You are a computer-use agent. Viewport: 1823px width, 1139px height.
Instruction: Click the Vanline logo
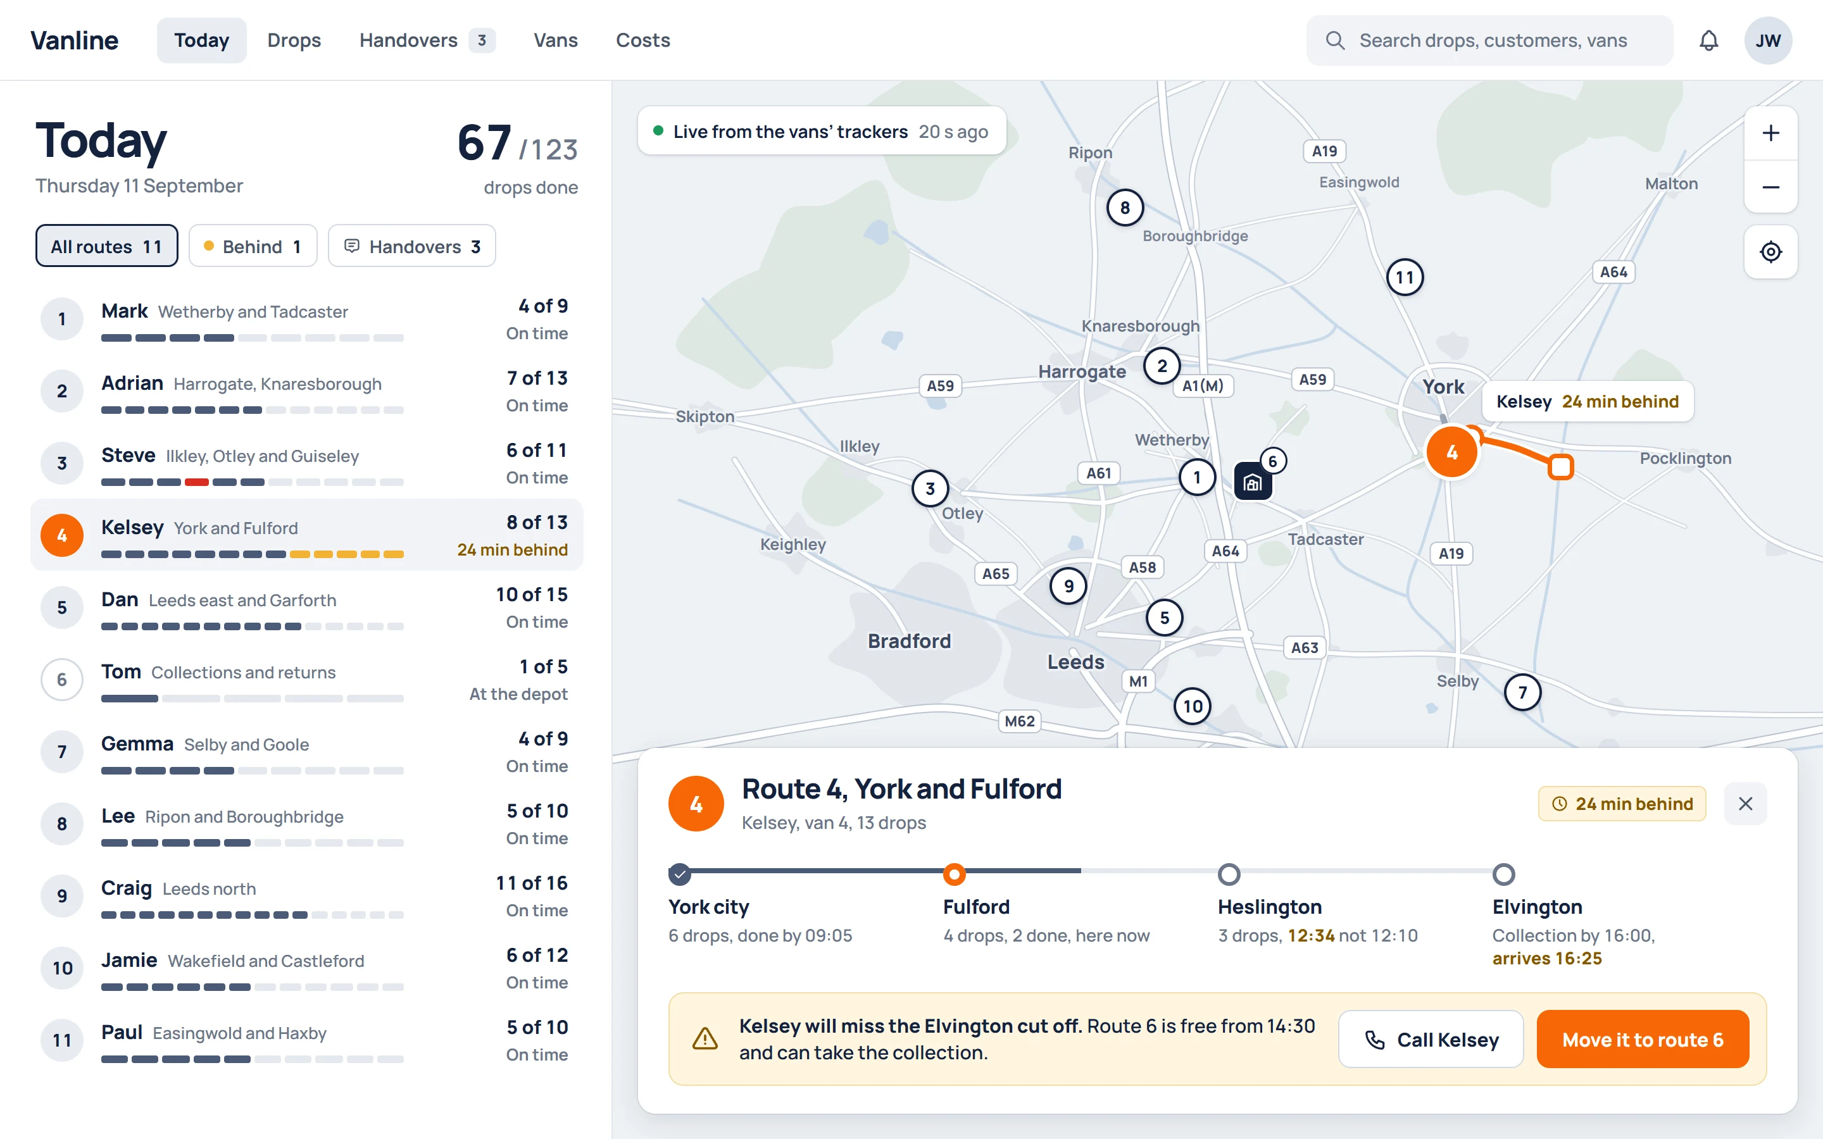point(75,40)
